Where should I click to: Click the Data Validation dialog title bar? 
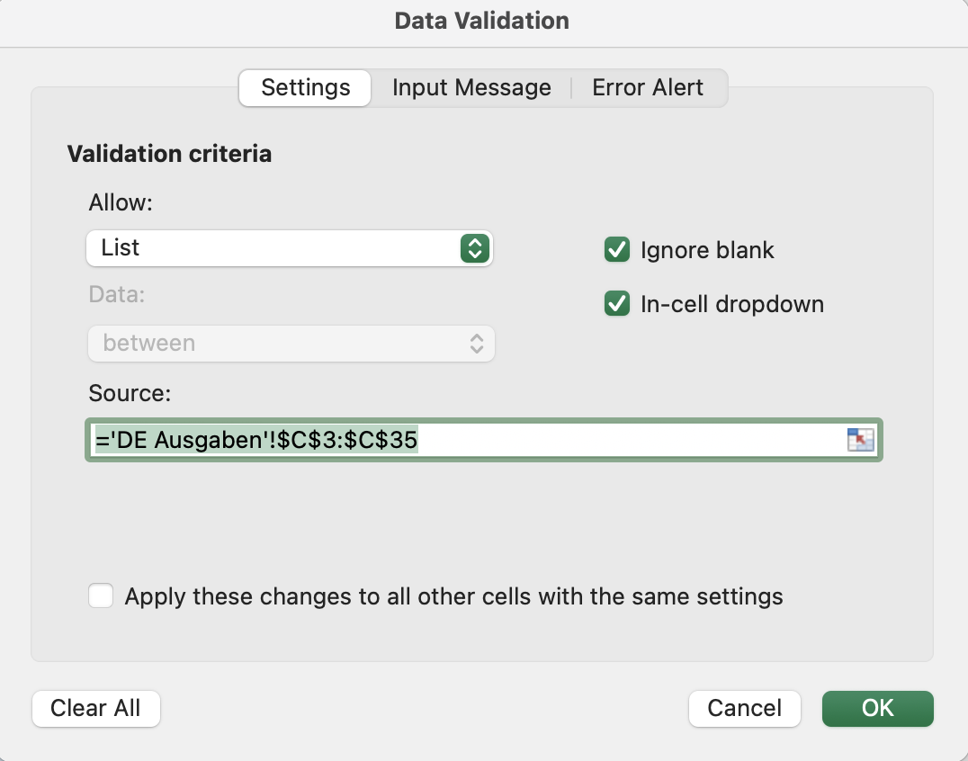click(482, 20)
